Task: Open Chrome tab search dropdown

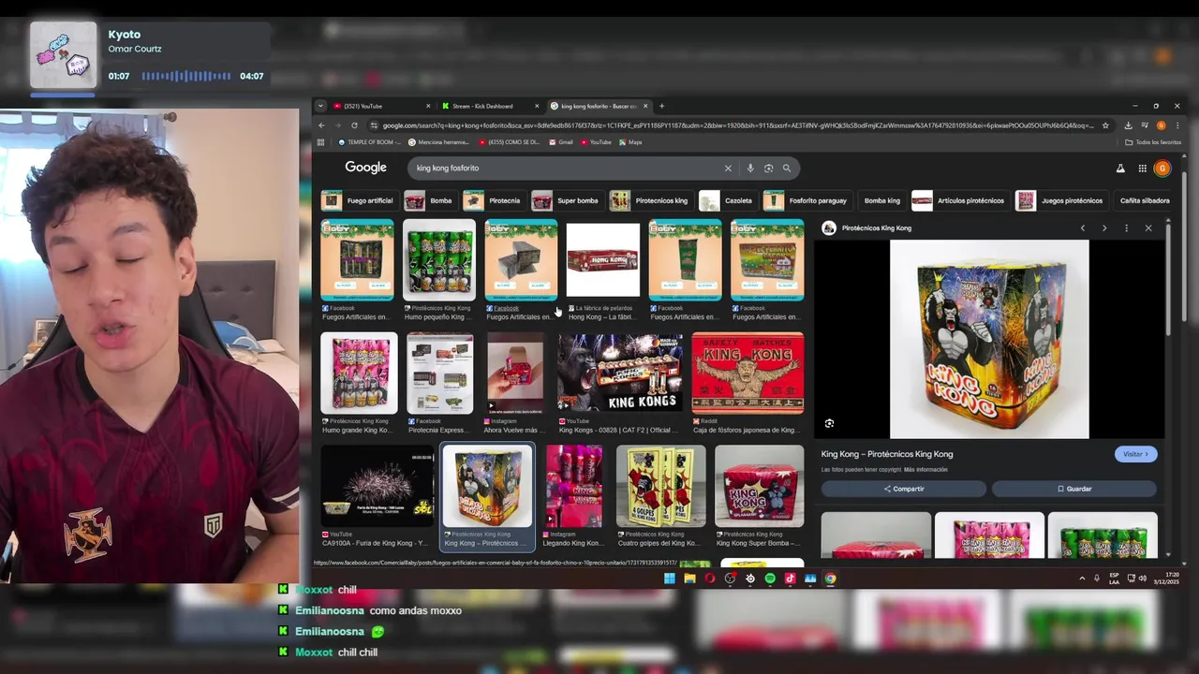Action: click(320, 106)
